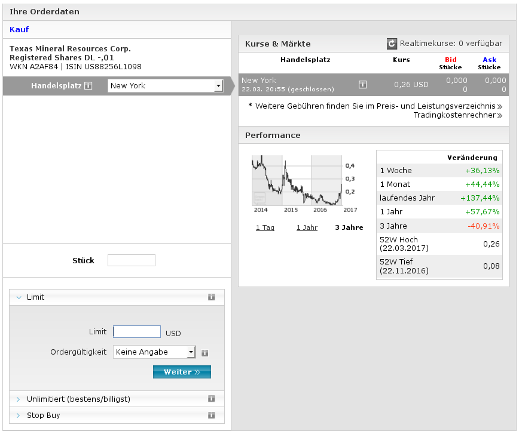Click info icon for Unlimitiert (bestens/billigst)

(211, 399)
